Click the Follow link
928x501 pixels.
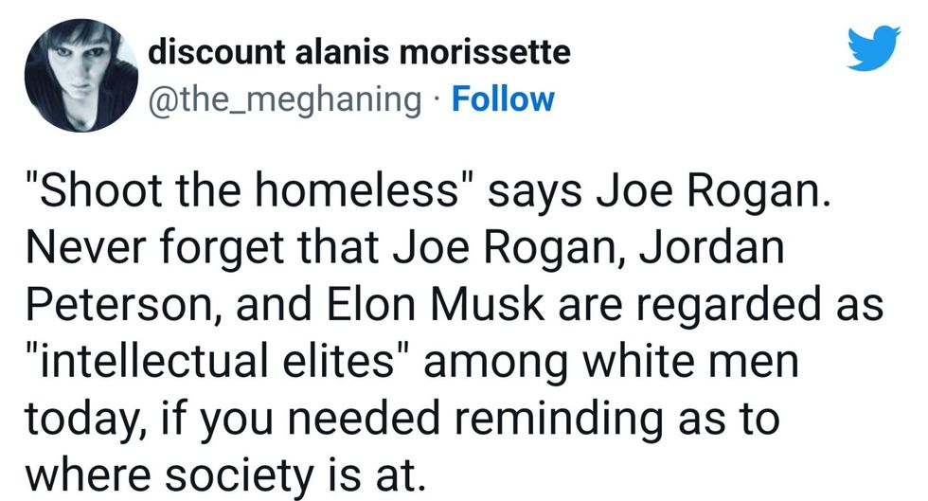tap(503, 99)
